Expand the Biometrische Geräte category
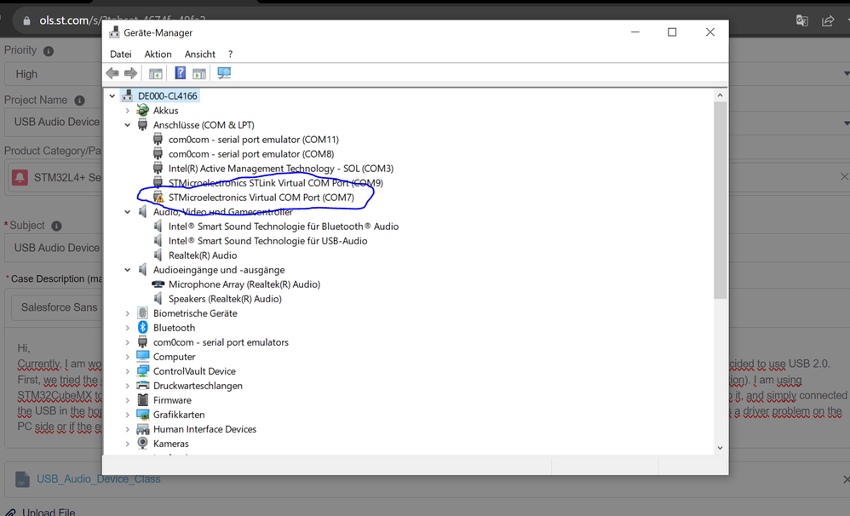 pyautogui.click(x=128, y=313)
